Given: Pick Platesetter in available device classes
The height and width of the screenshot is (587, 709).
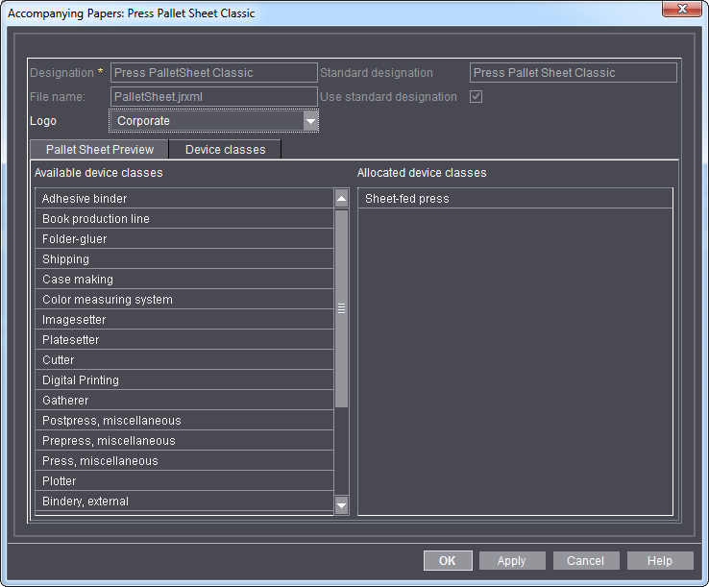Looking at the screenshot, I should (184, 340).
